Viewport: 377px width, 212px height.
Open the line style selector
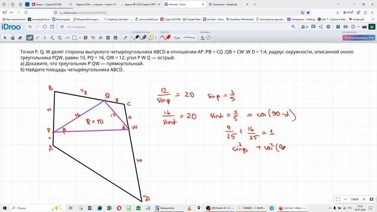click(x=190, y=38)
